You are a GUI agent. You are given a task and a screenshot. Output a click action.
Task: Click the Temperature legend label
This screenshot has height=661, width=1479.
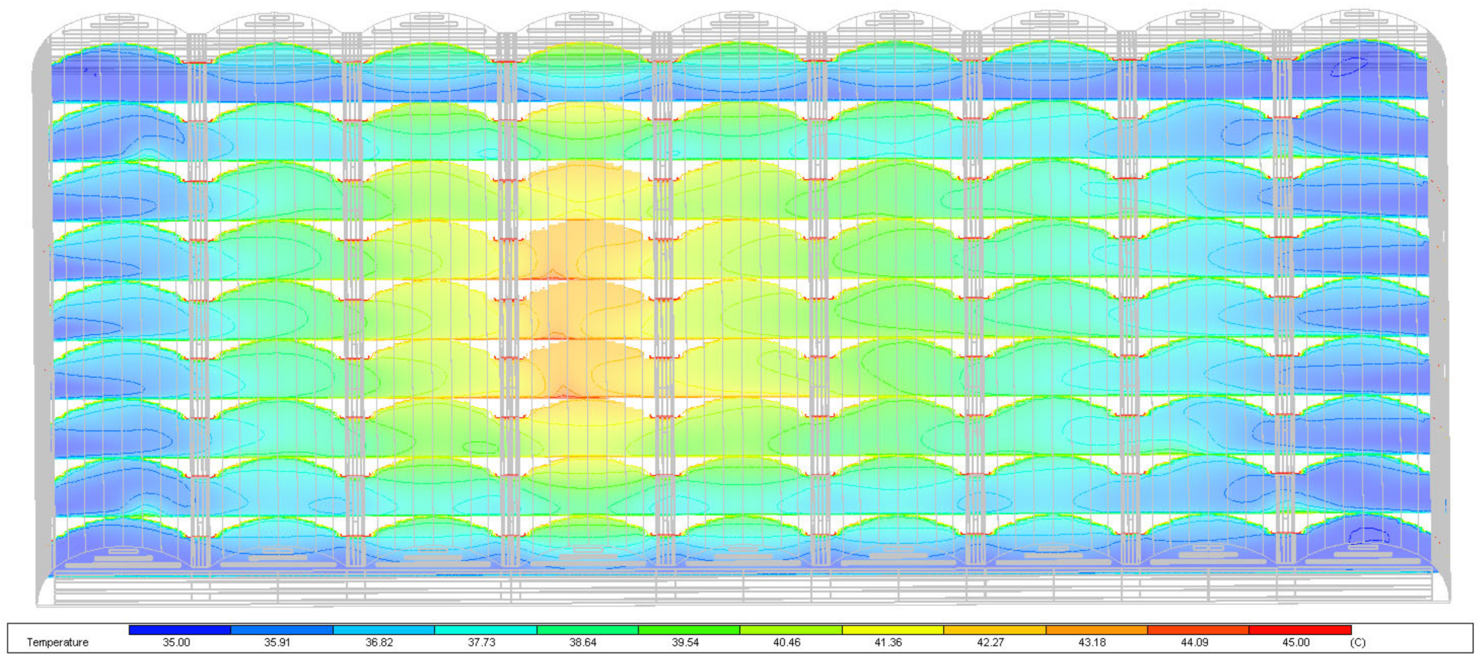(x=57, y=643)
